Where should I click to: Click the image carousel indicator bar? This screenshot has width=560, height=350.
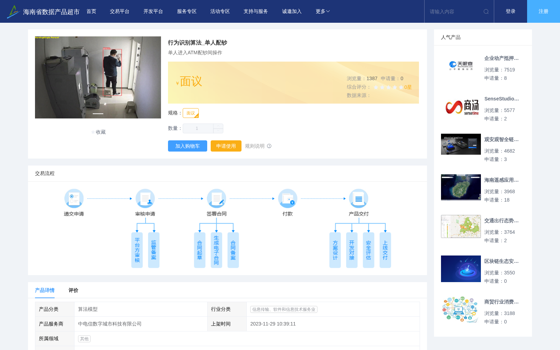pos(98,114)
